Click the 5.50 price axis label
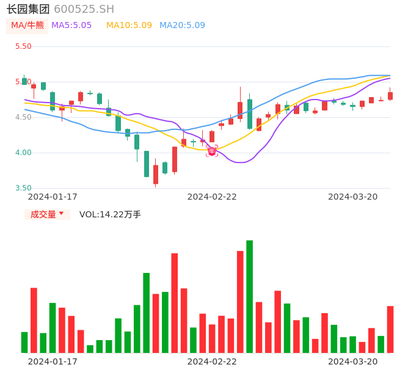 coord(23,46)
